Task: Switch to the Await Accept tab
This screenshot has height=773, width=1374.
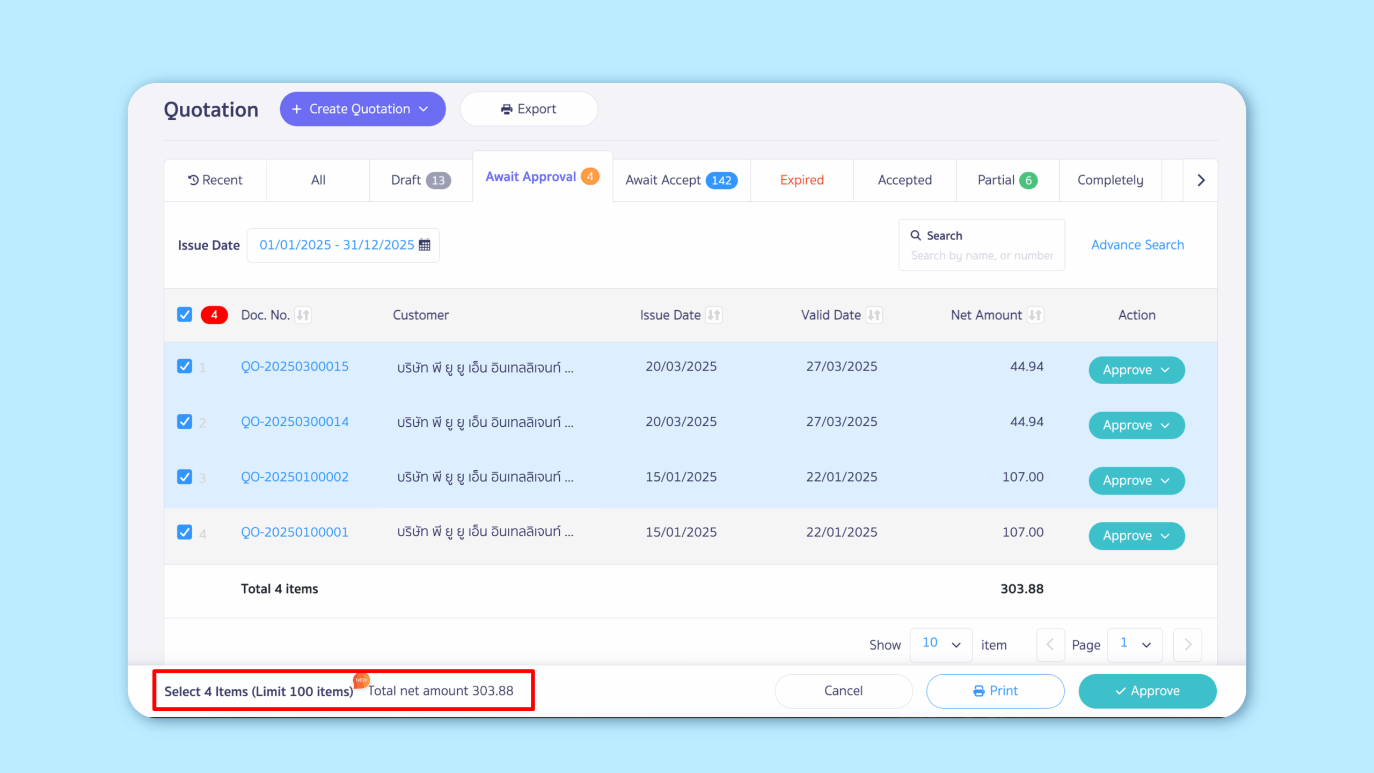Action: point(681,180)
